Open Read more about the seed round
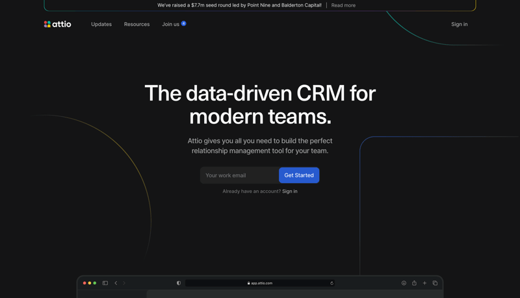The width and height of the screenshot is (520, 298). point(343,5)
